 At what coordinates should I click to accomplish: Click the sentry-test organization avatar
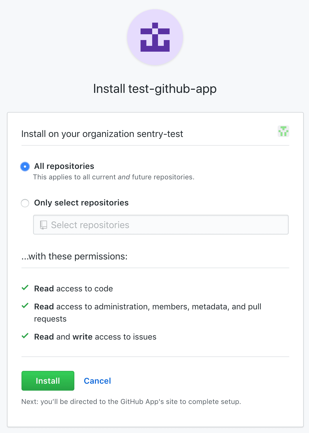tap(283, 131)
